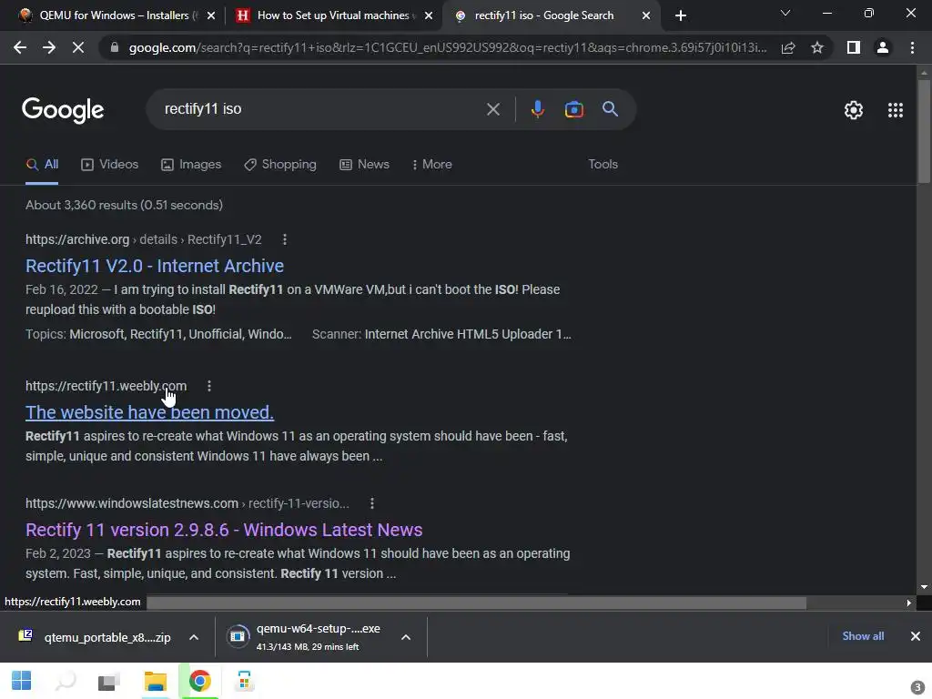Bookmark this page with star icon
This screenshot has height=699, width=932.
click(x=817, y=47)
